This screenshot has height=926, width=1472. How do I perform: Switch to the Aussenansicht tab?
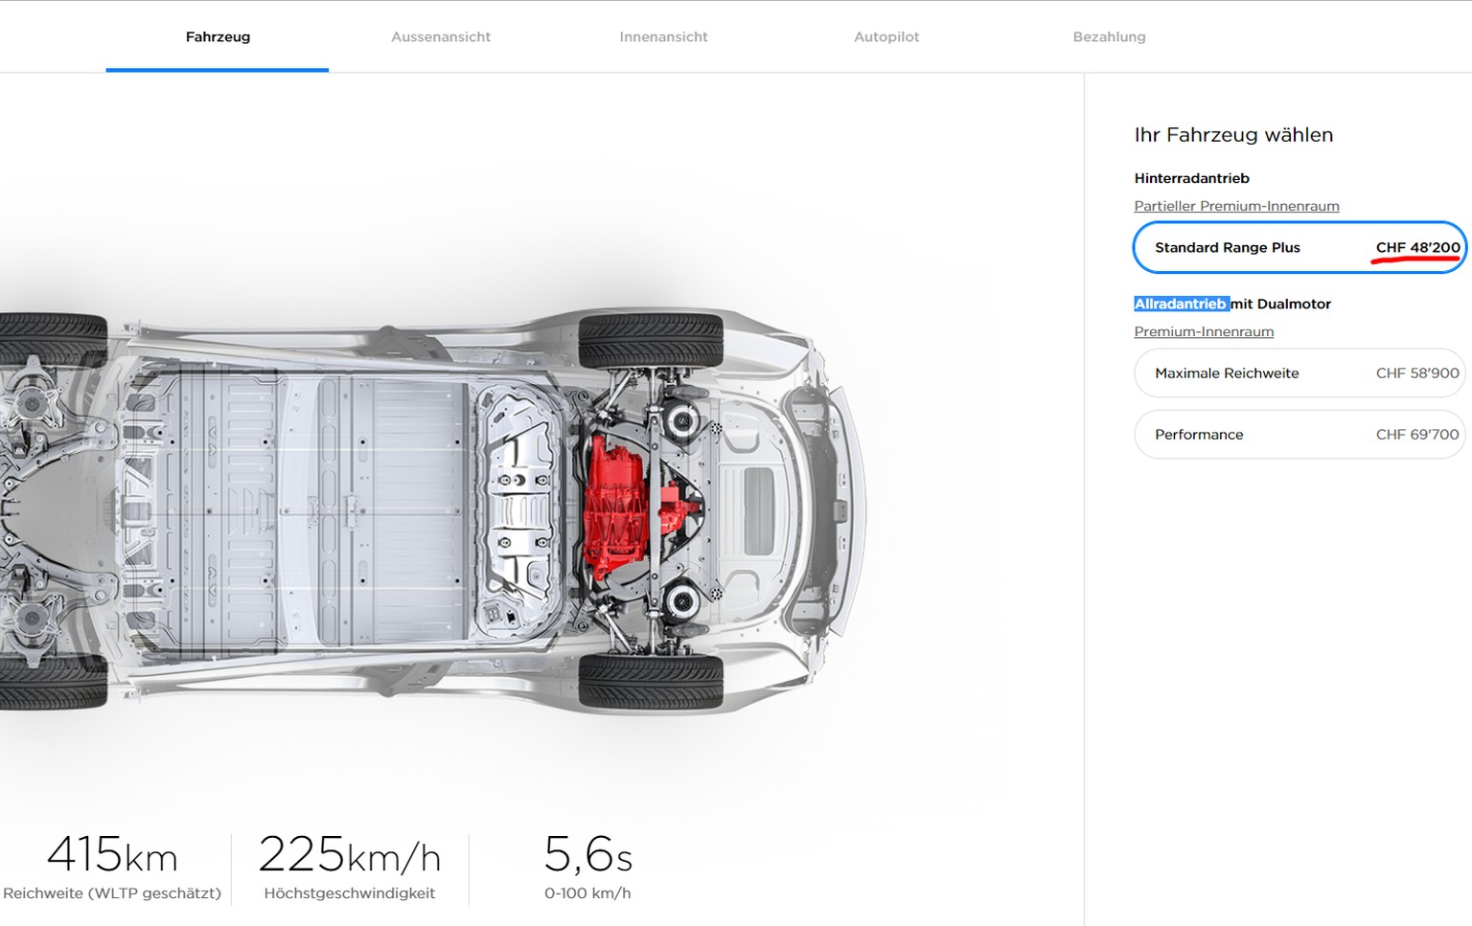pyautogui.click(x=440, y=36)
